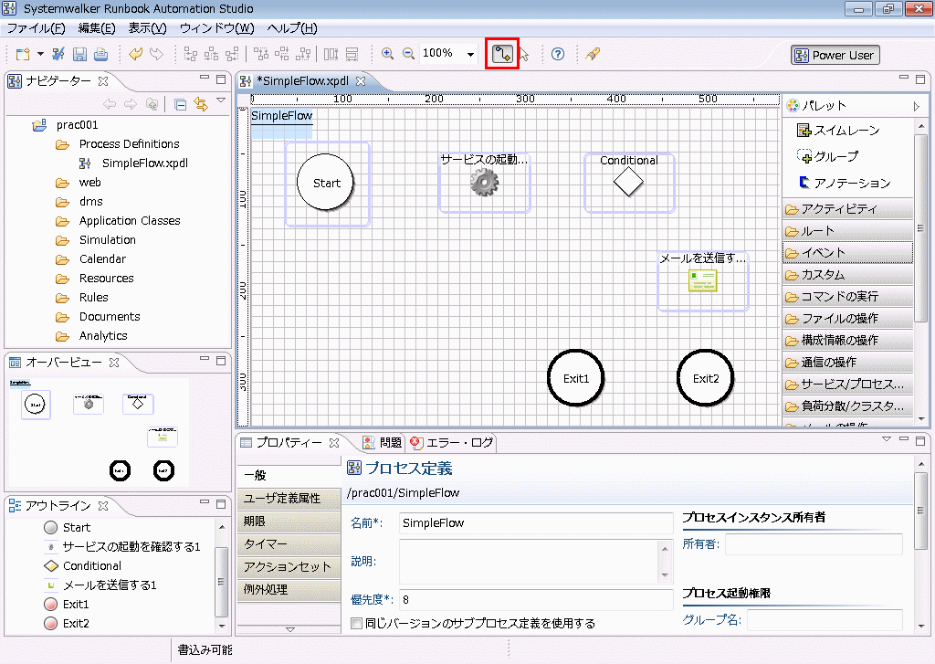Screen dimensions: 935x664
Task: Select タイマー property section
Action: [289, 543]
